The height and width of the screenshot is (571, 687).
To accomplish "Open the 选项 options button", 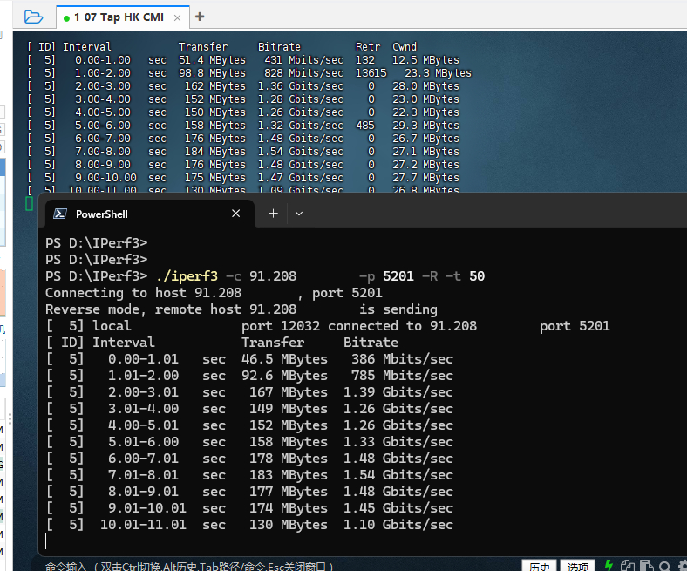I will 577,566.
